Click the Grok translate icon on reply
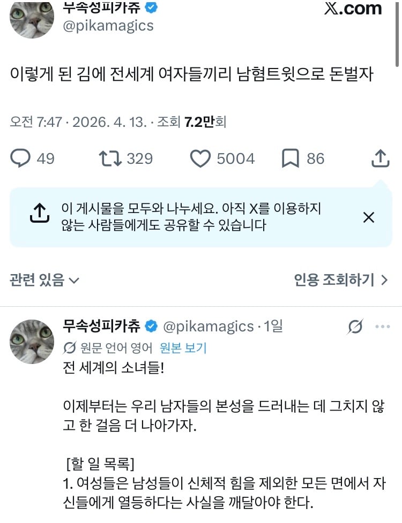Viewport: 402px width, 523px height. [355, 327]
